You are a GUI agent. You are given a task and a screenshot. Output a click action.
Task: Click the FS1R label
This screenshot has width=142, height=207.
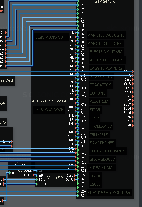94,118
